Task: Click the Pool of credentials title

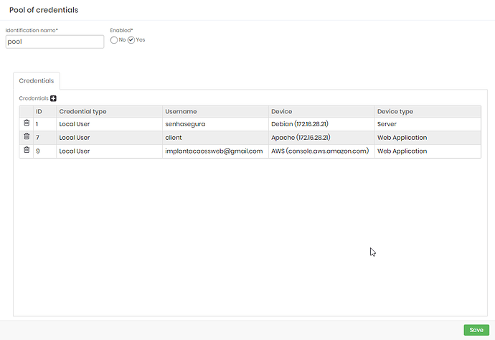Action: [44, 10]
